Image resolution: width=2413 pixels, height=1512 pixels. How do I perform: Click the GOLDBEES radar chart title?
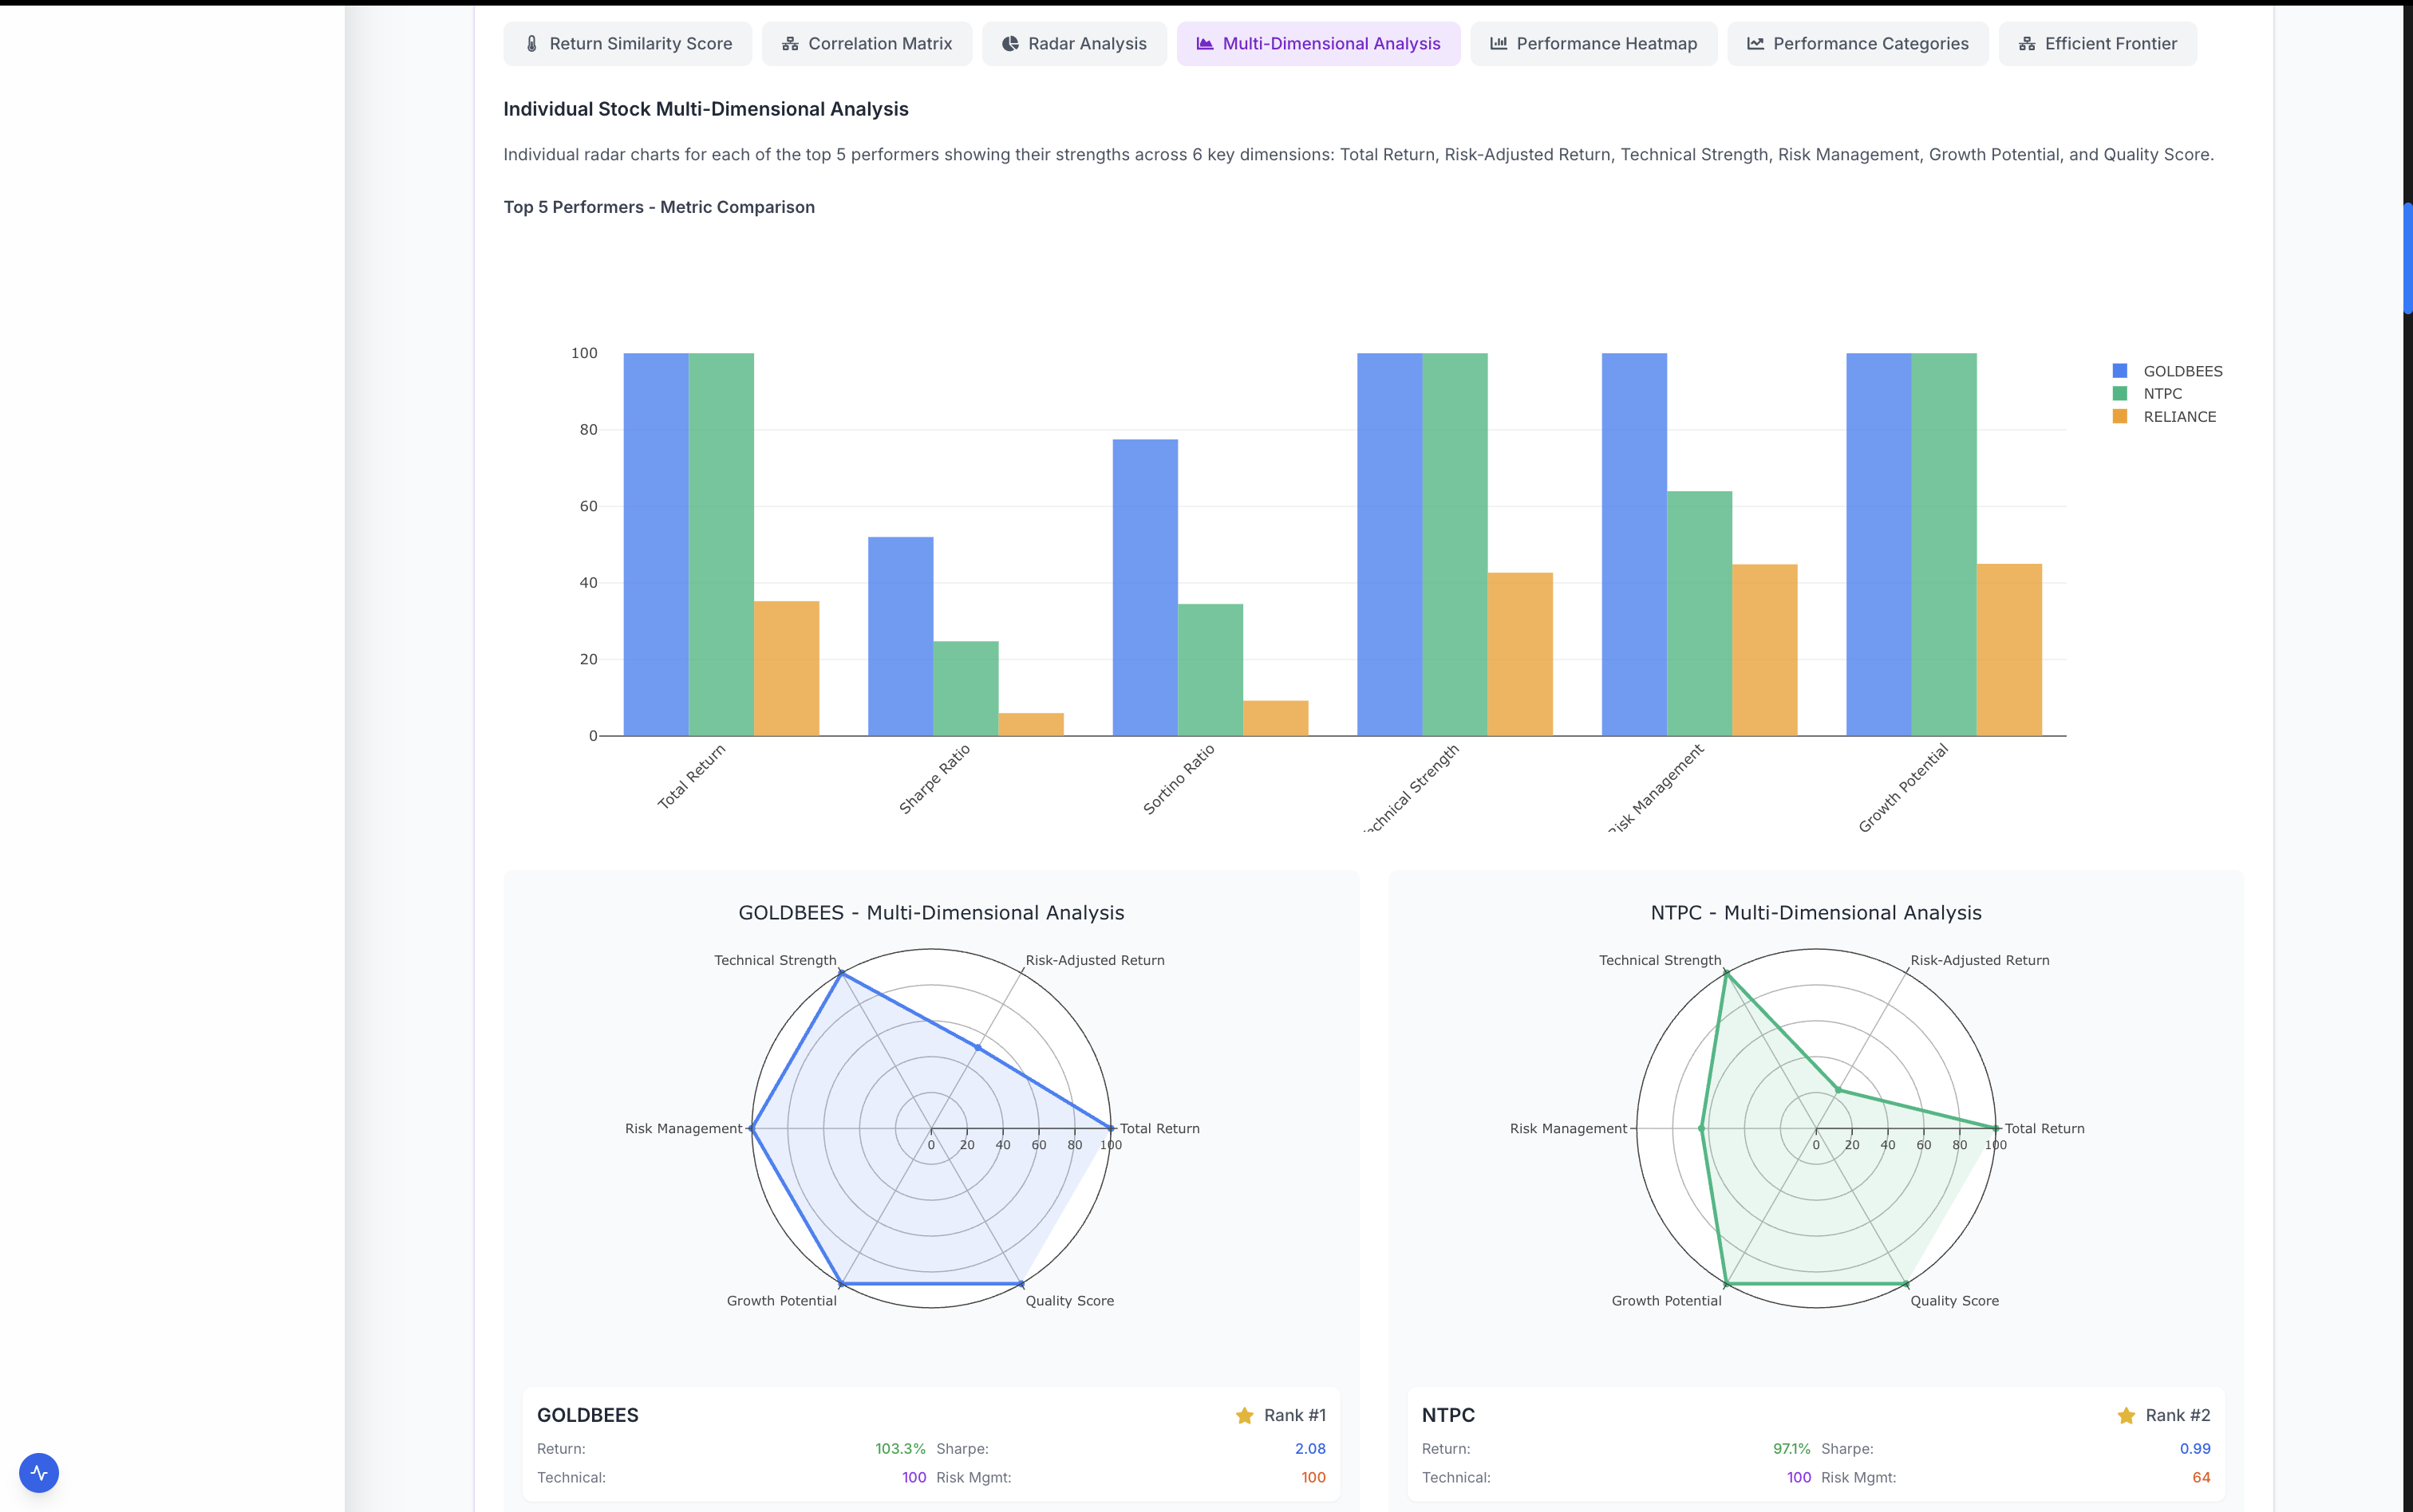click(931, 913)
